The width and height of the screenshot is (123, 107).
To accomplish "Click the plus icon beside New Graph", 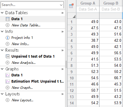I will point(8,88).
